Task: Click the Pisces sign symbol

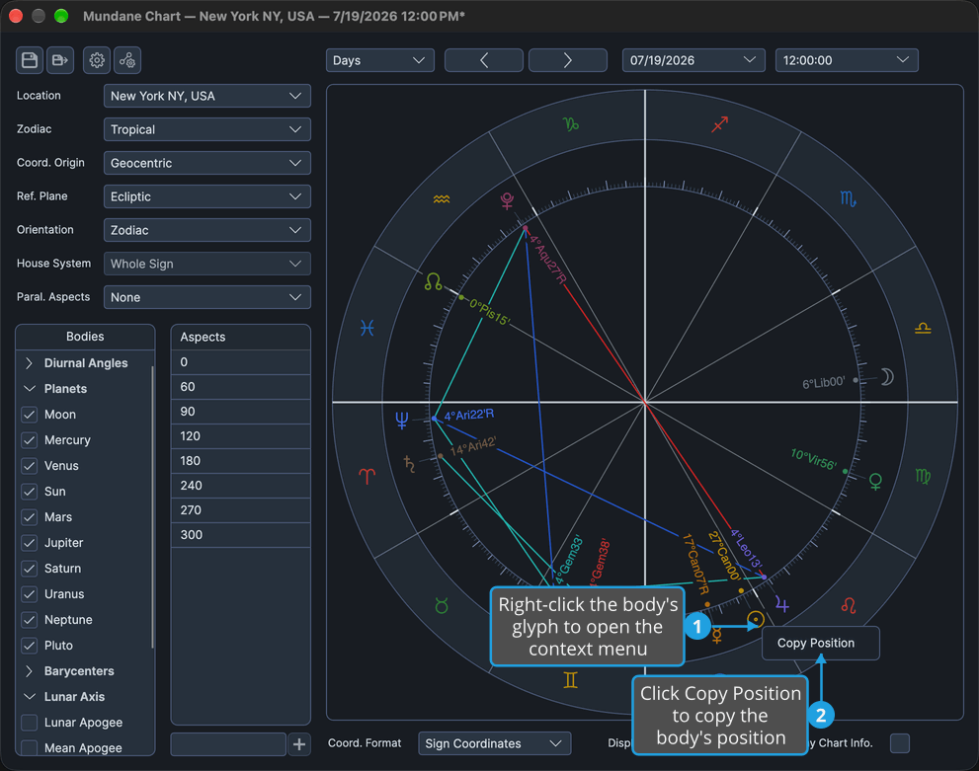Action: pyautogui.click(x=367, y=328)
